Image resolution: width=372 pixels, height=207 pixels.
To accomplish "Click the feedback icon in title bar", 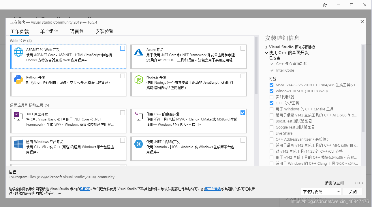I will 325,5.
